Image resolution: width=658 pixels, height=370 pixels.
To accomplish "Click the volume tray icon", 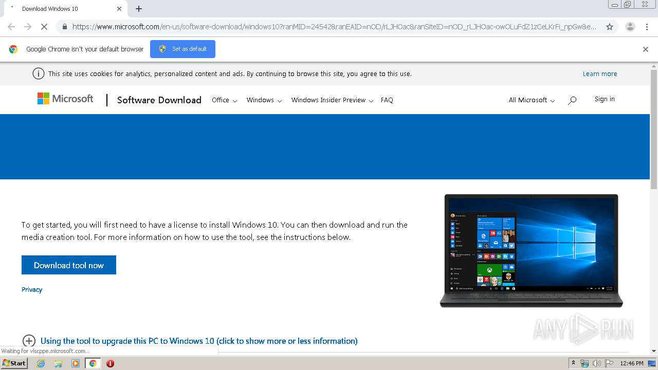I will tap(596, 363).
